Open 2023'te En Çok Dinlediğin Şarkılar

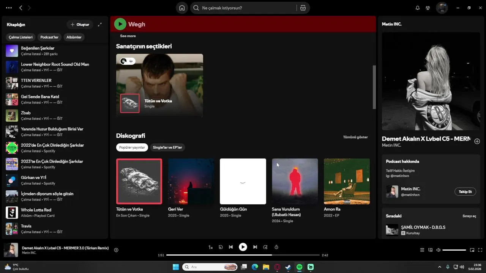click(x=55, y=164)
